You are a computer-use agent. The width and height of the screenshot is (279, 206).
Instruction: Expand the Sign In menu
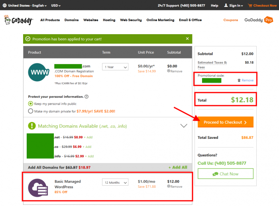click(236, 6)
